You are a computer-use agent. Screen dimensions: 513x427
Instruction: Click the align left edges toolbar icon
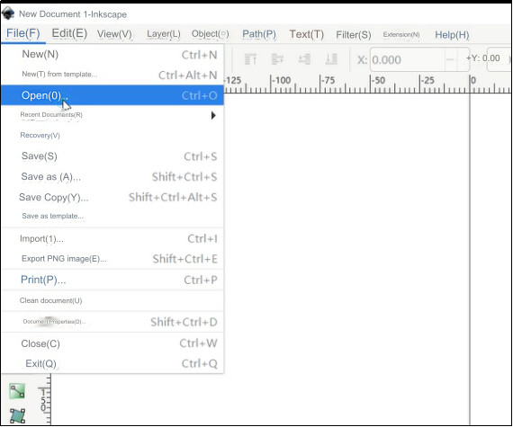pyautogui.click(x=277, y=59)
